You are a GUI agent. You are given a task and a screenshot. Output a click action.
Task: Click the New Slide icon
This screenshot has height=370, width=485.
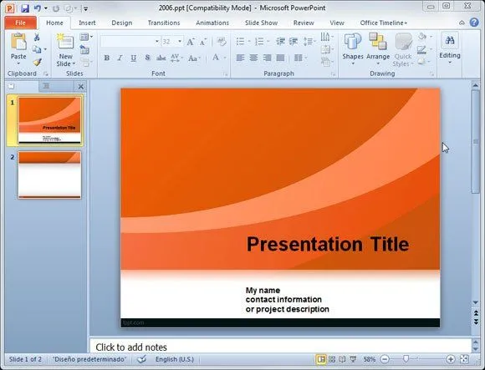click(65, 41)
